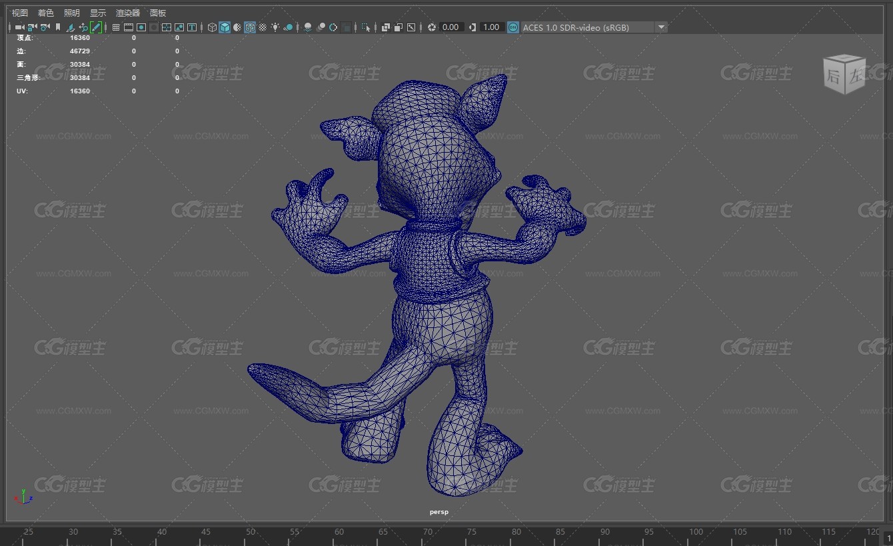Image resolution: width=893 pixels, height=546 pixels.
Task: Toggle Motion Blur in viewport
Action: tap(321, 27)
